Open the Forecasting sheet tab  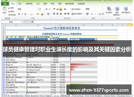tap(77, 96)
